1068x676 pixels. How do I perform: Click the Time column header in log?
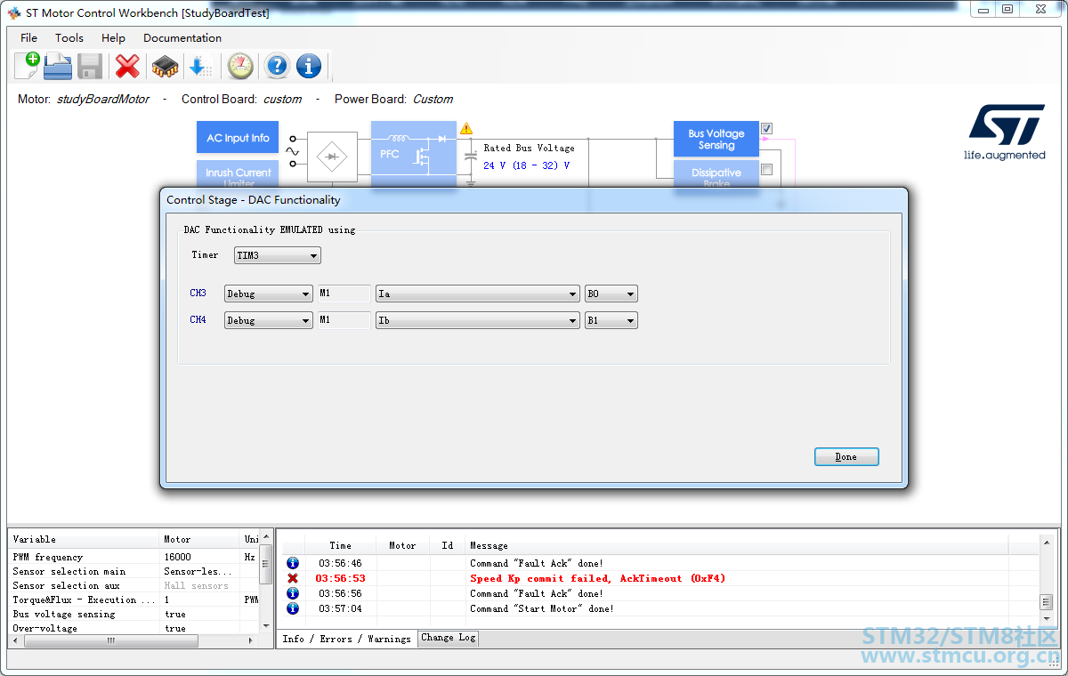click(x=340, y=545)
